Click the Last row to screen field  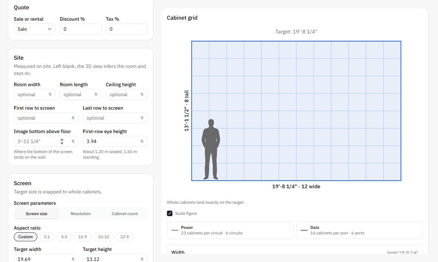115,118
